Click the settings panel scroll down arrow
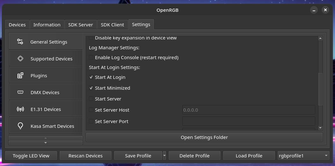Image resolution: width=335 pixels, height=166 pixels. point(320,128)
